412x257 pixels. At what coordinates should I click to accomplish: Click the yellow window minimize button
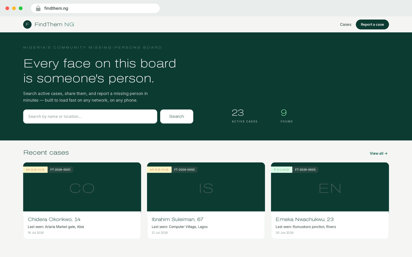point(14,8)
